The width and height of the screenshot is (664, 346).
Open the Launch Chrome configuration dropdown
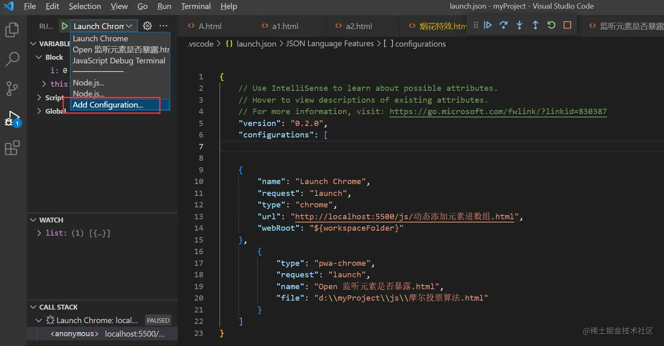click(x=103, y=26)
